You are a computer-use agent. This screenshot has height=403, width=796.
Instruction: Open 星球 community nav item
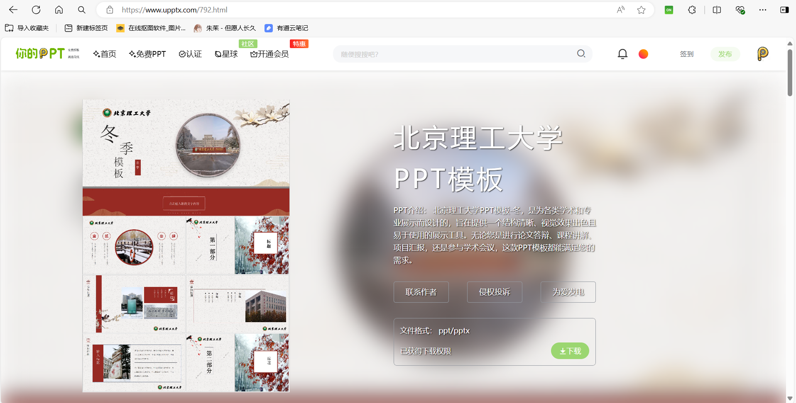[x=226, y=54]
